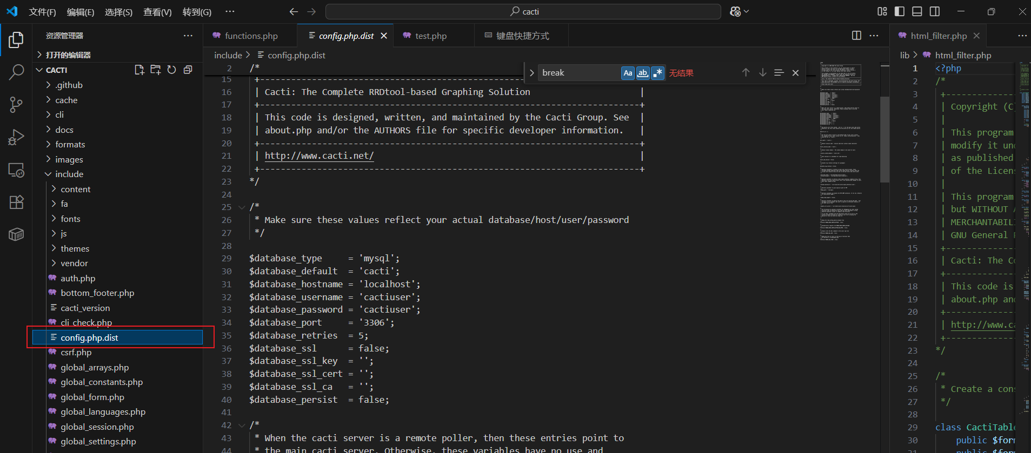Go forward with the navigation arrow
1031x453 pixels.
311,11
